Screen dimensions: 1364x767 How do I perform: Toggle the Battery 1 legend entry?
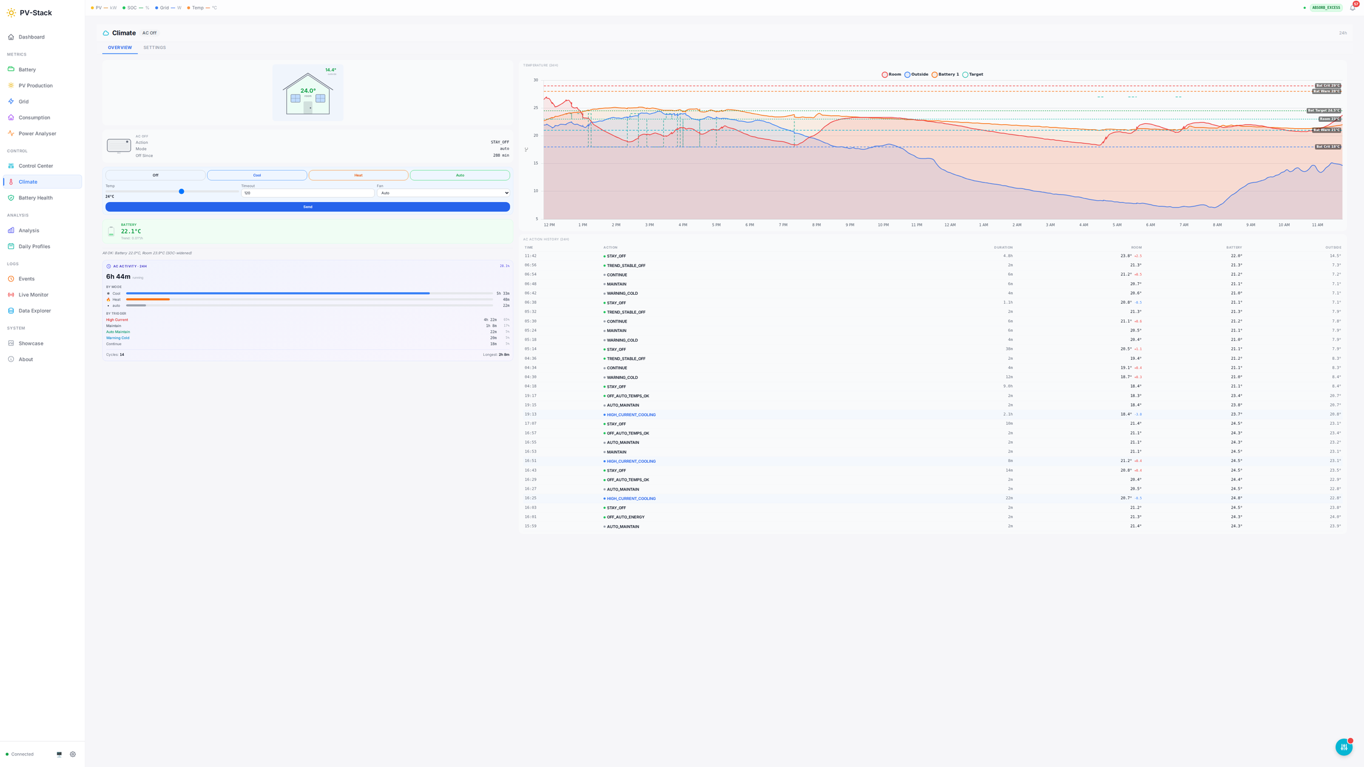click(x=945, y=74)
